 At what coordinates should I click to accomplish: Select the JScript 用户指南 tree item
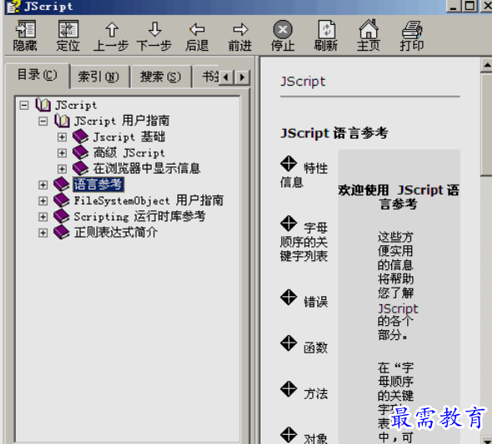pyautogui.click(x=122, y=121)
